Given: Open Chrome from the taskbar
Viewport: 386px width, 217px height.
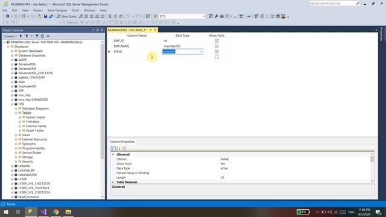Looking at the screenshot, I should coord(56,212).
